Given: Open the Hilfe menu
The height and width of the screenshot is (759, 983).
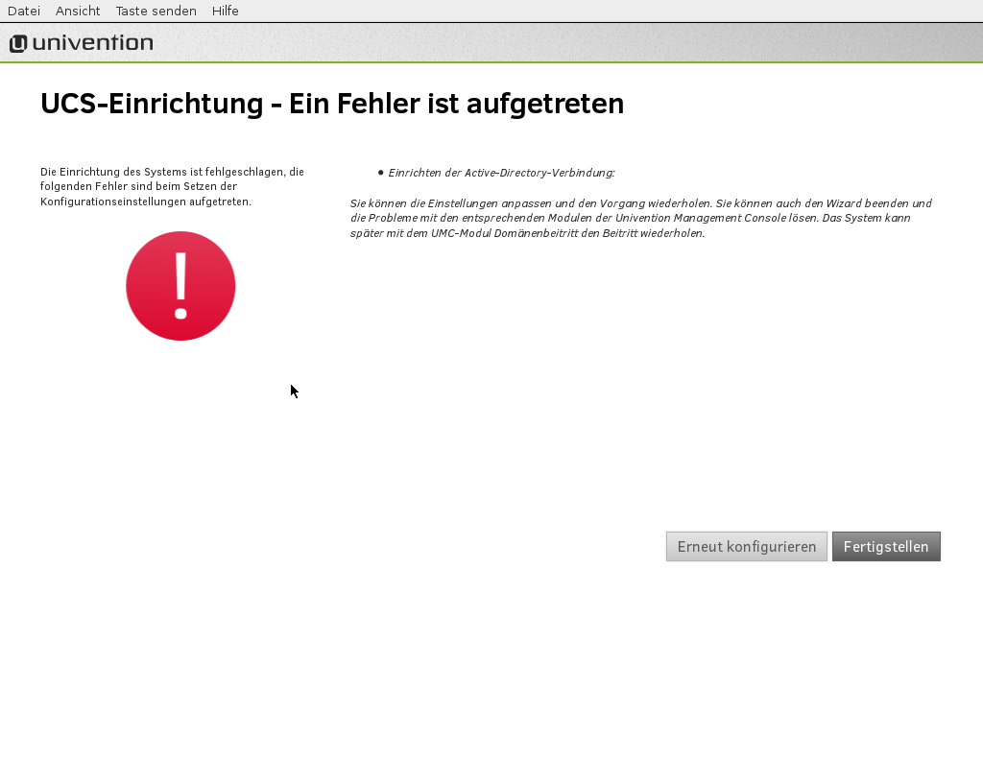Looking at the screenshot, I should click(226, 11).
